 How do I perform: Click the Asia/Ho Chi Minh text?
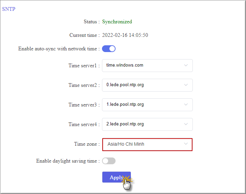point(126,144)
